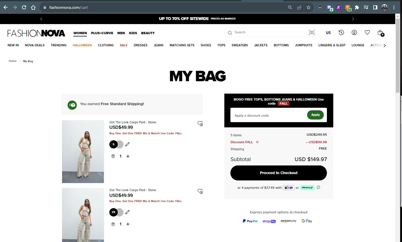Browse the MATCHING SETS category
The height and width of the screenshot is (242, 402).
tap(182, 45)
